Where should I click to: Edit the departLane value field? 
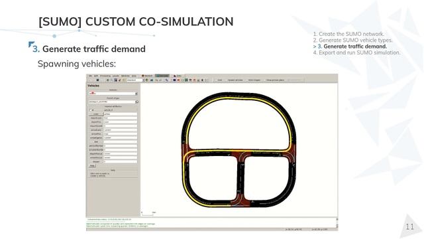[x=121, y=118]
